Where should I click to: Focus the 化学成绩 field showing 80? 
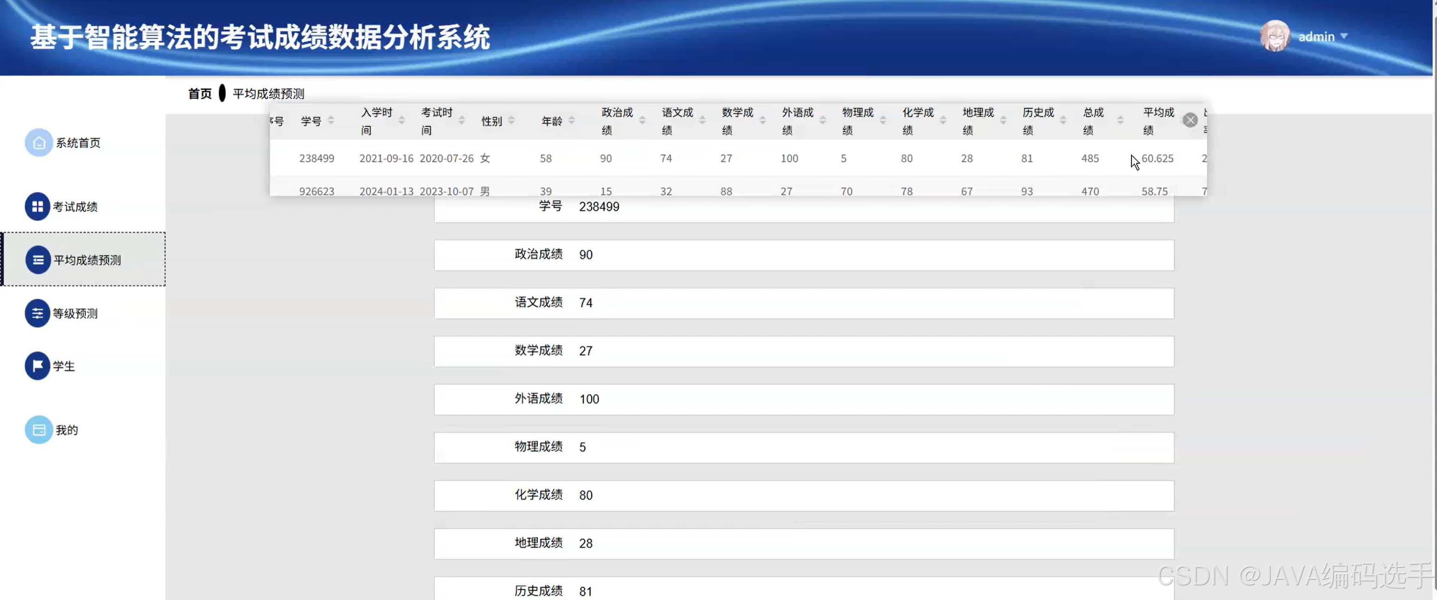point(804,495)
